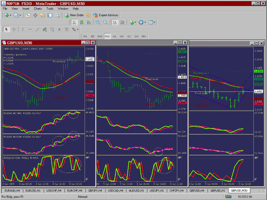Zoom in on the chart

coord(98,22)
